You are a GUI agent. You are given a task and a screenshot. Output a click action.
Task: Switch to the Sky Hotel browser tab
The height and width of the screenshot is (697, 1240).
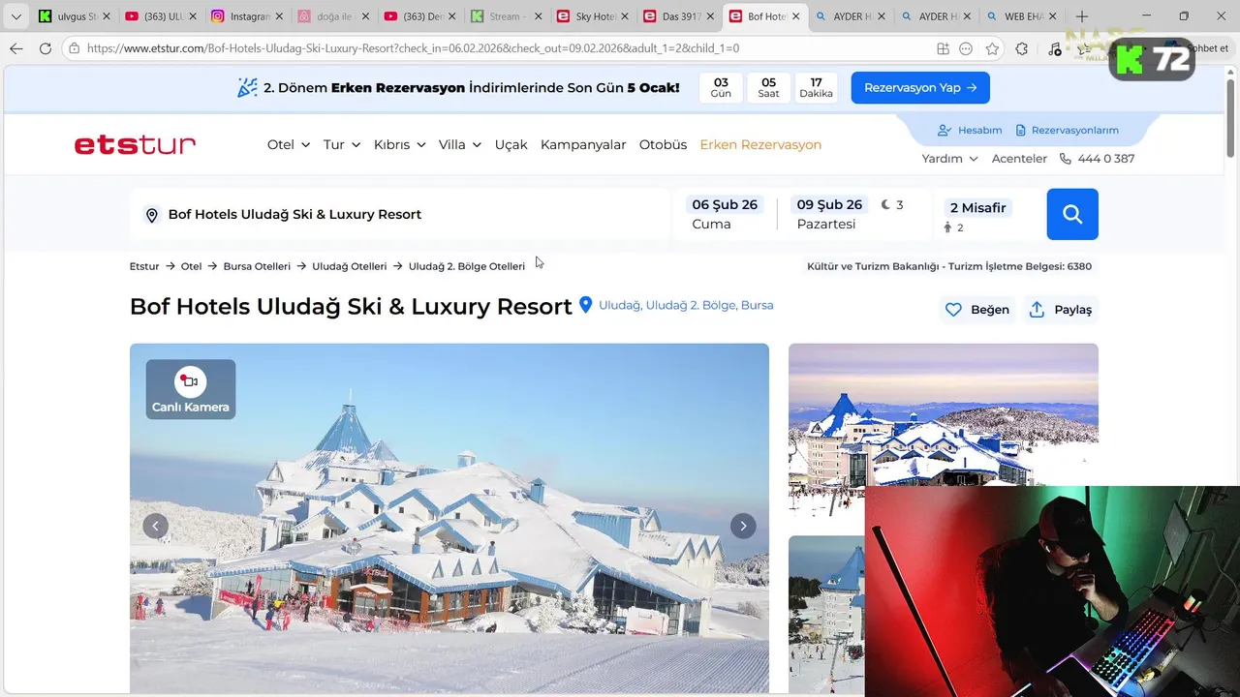tap(592, 16)
